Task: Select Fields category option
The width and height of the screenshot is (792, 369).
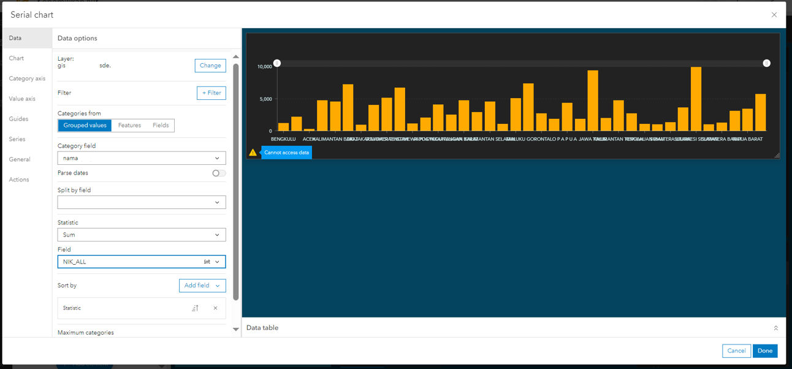Action: (161, 125)
